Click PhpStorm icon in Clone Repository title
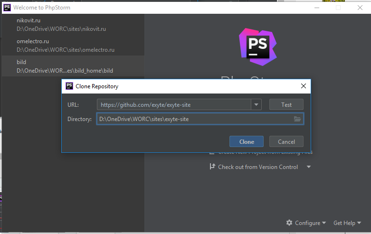371x234 pixels. [69, 86]
